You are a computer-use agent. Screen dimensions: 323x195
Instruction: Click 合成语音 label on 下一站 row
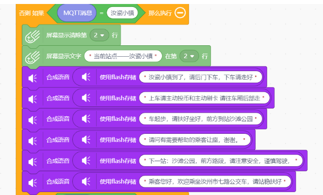click(58, 161)
